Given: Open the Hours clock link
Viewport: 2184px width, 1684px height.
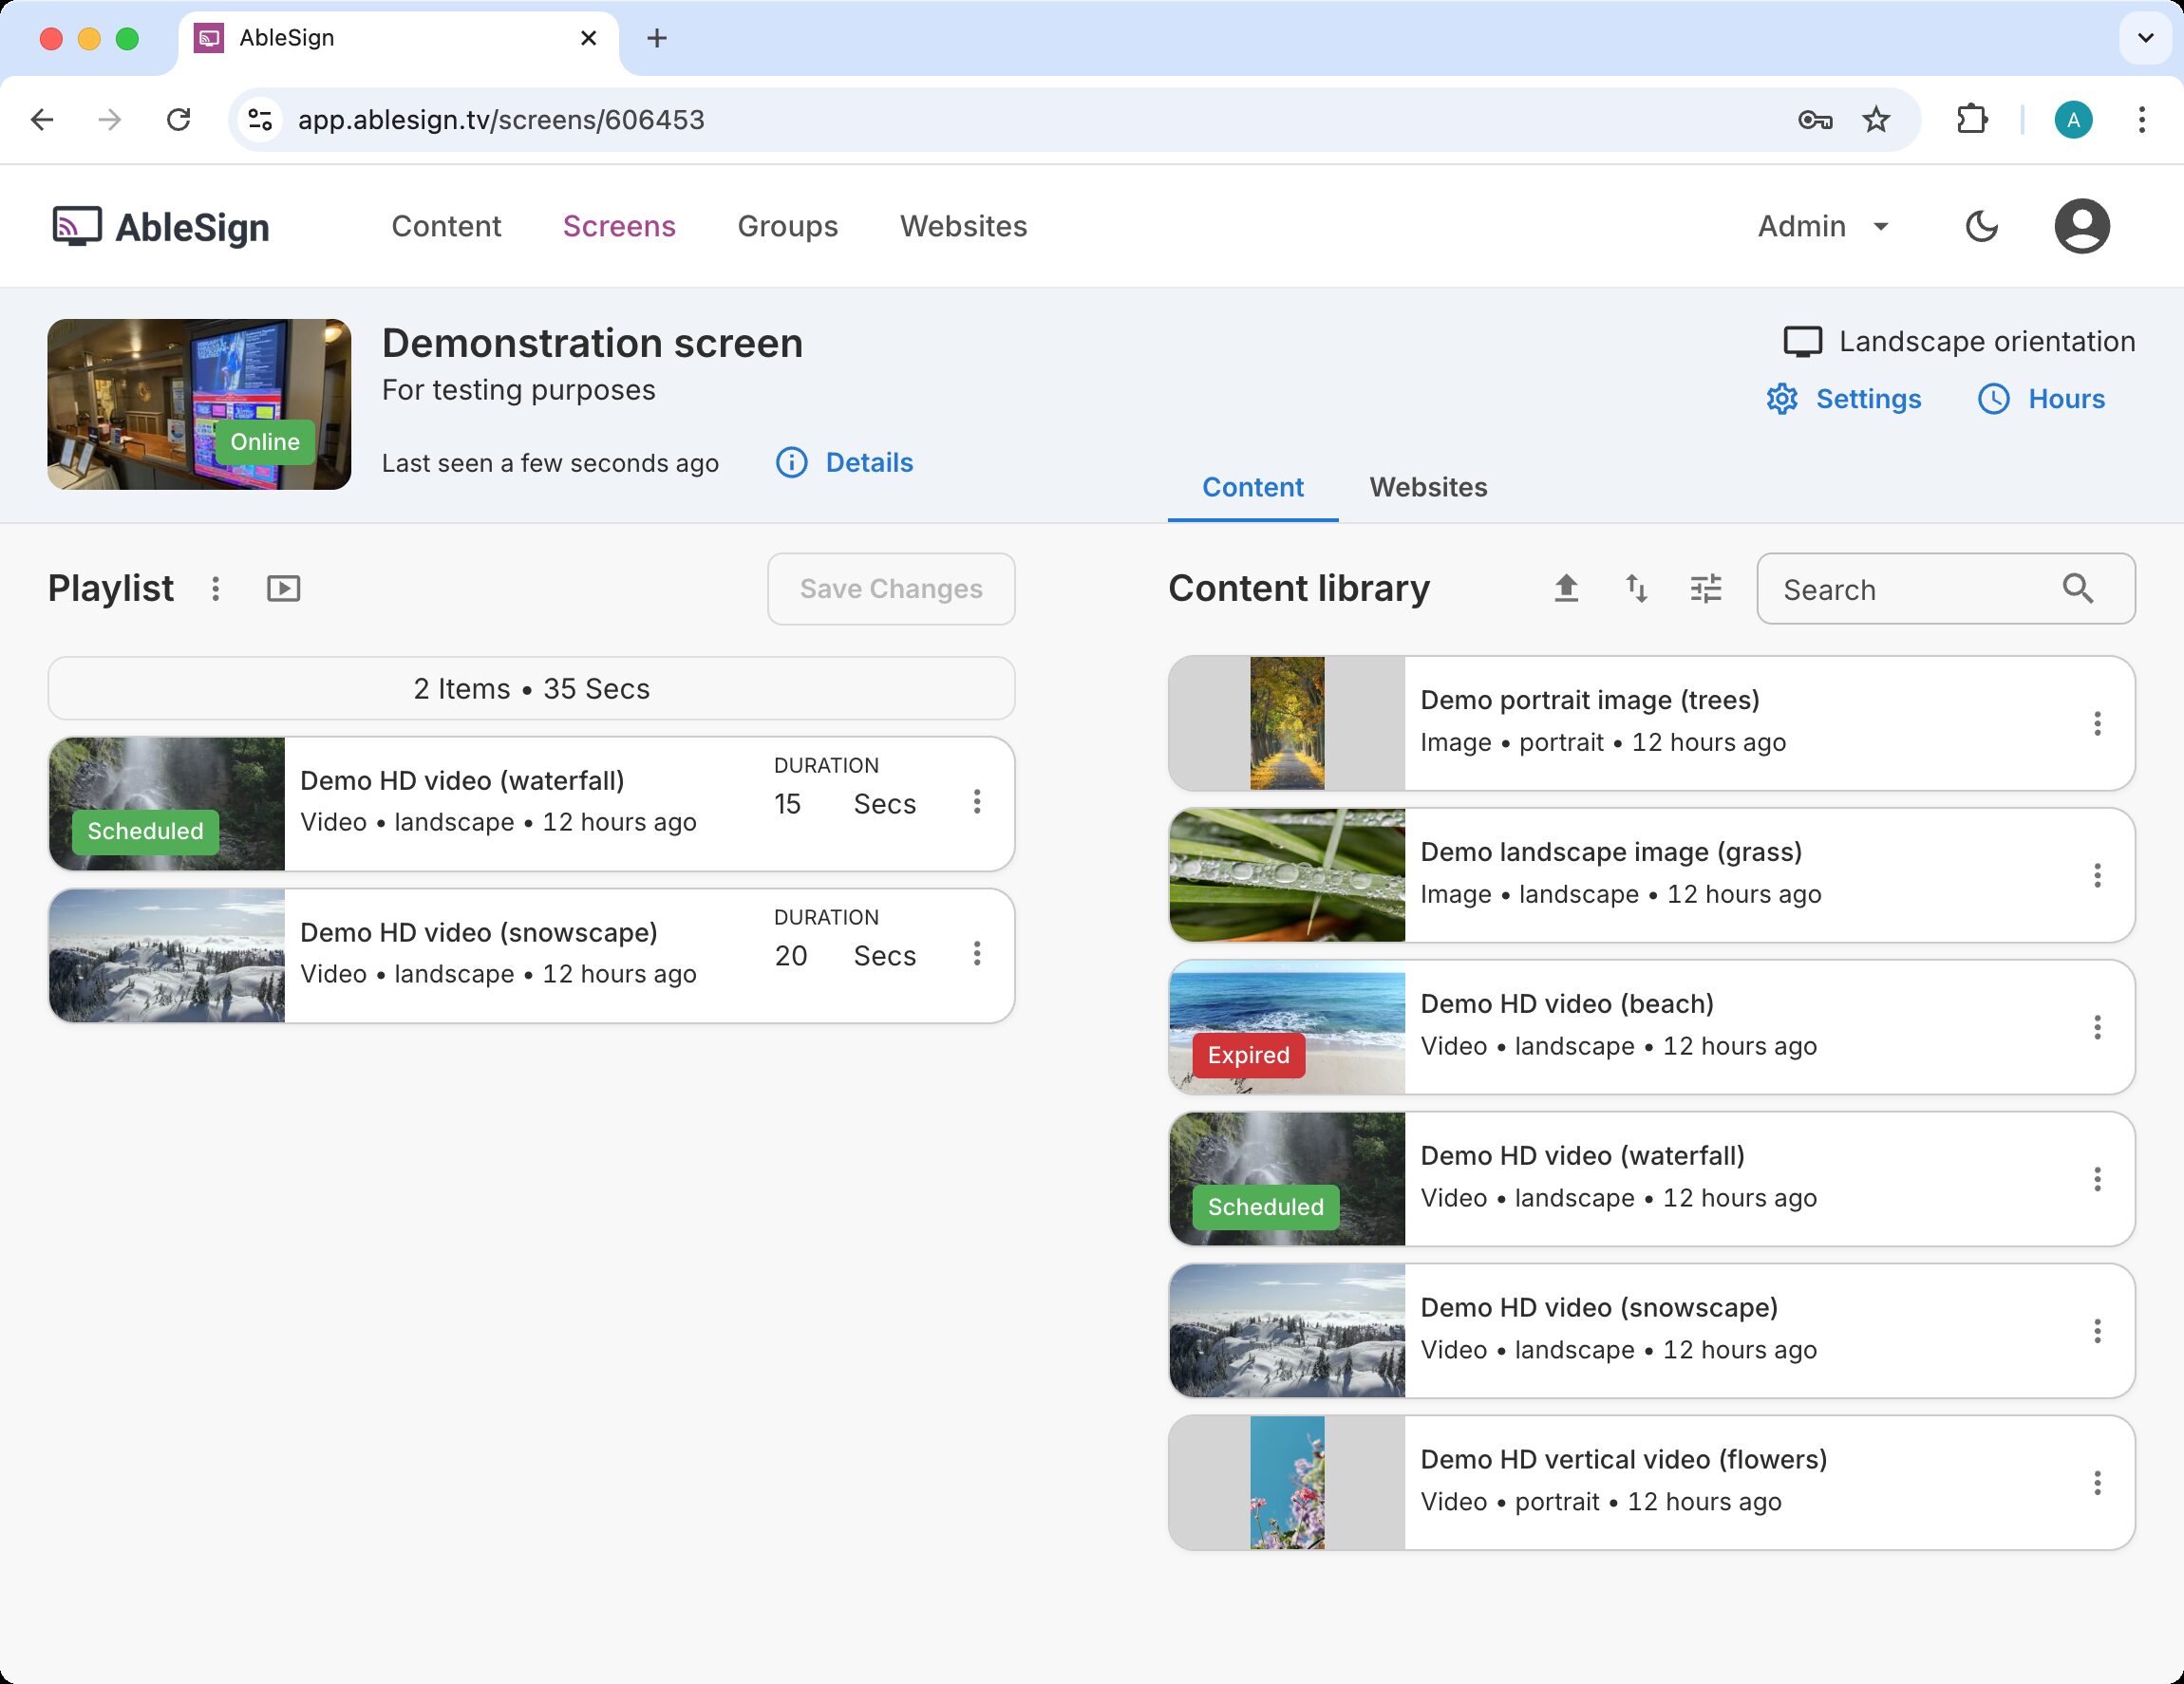Looking at the screenshot, I should coord(2041,399).
